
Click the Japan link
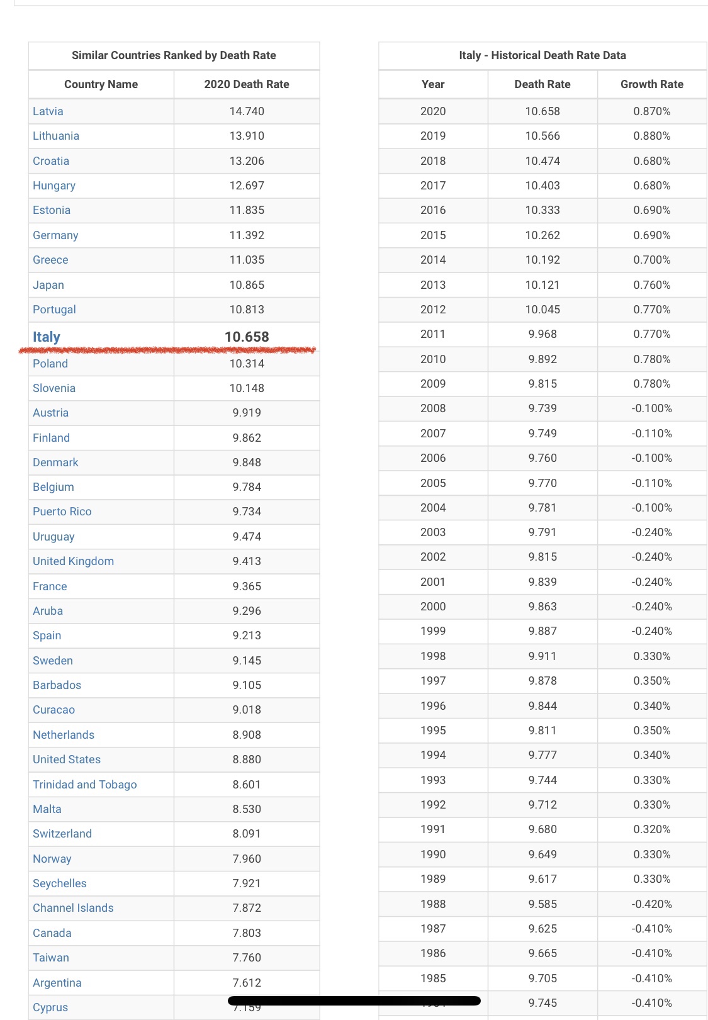tap(48, 285)
